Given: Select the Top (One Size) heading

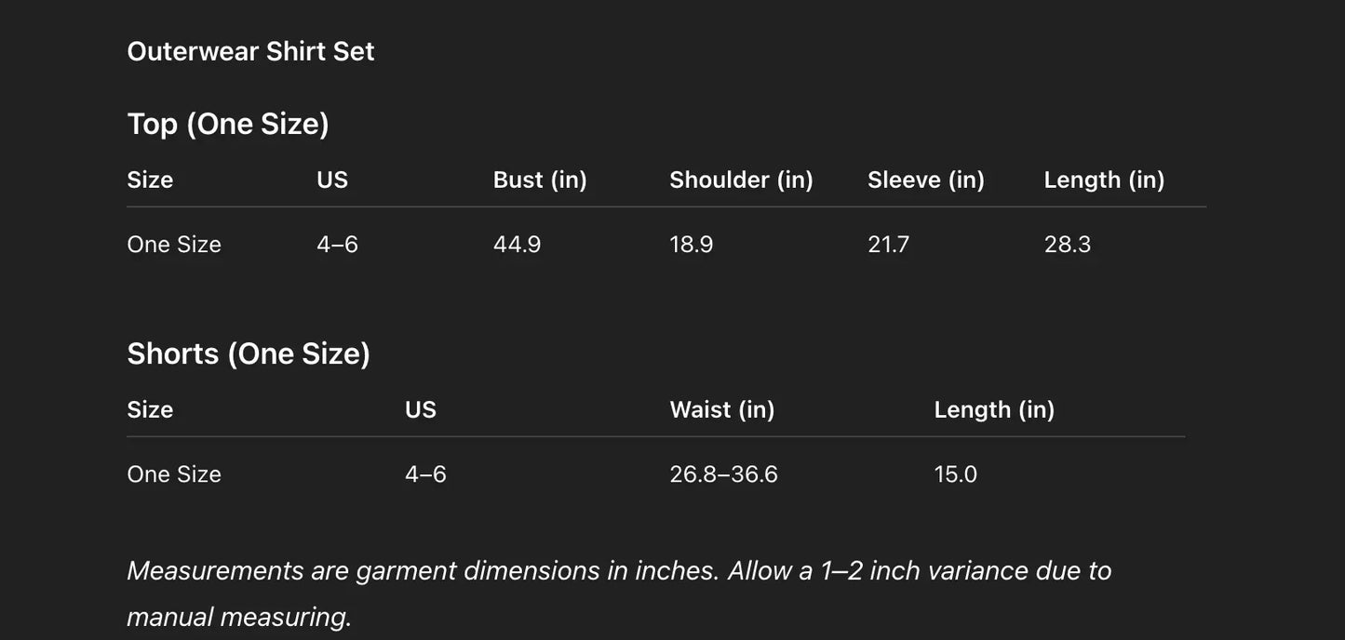Looking at the screenshot, I should 228,124.
